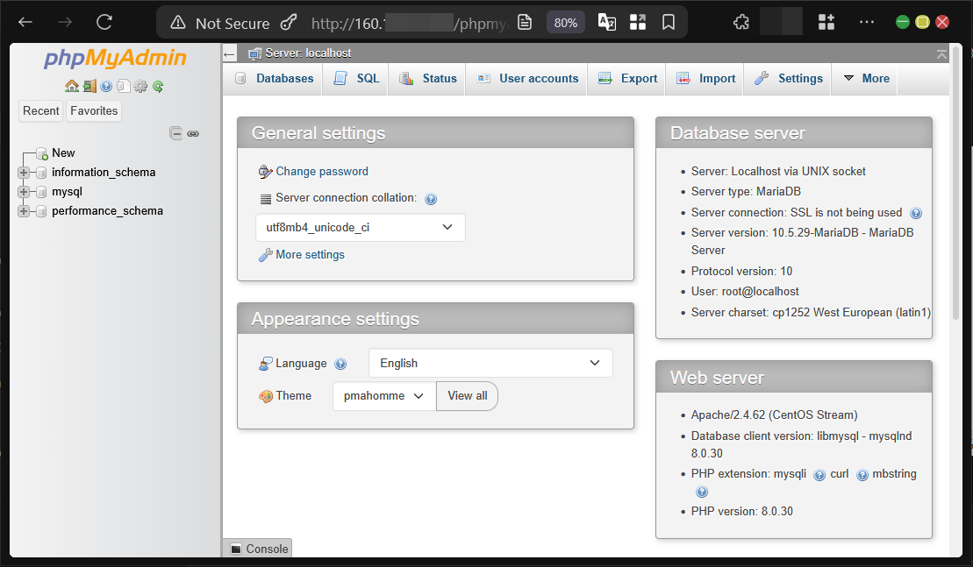973x567 pixels.
Task: Reload the page using browser refresh icon
Action: [104, 22]
